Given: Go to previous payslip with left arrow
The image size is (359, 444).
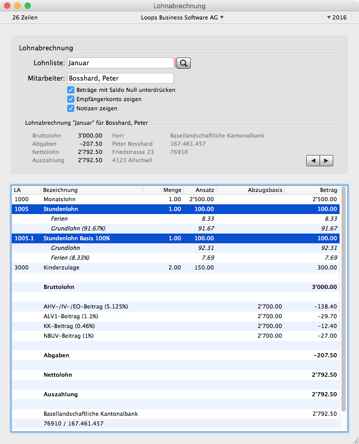Looking at the screenshot, I should click(x=312, y=161).
